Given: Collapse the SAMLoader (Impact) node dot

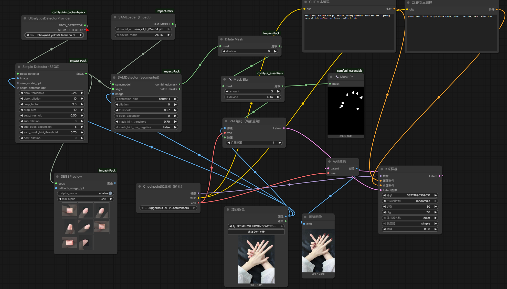Looking at the screenshot, I should pos(115,17).
